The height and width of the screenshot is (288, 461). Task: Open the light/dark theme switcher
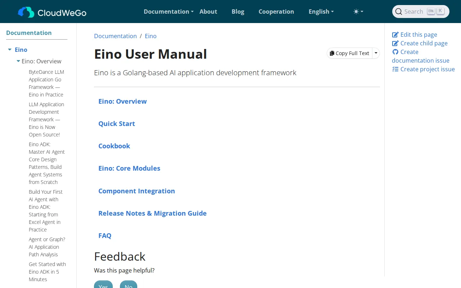[358, 12]
